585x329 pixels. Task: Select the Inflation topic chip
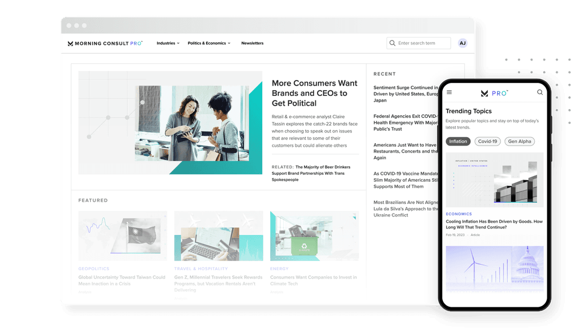pos(458,141)
